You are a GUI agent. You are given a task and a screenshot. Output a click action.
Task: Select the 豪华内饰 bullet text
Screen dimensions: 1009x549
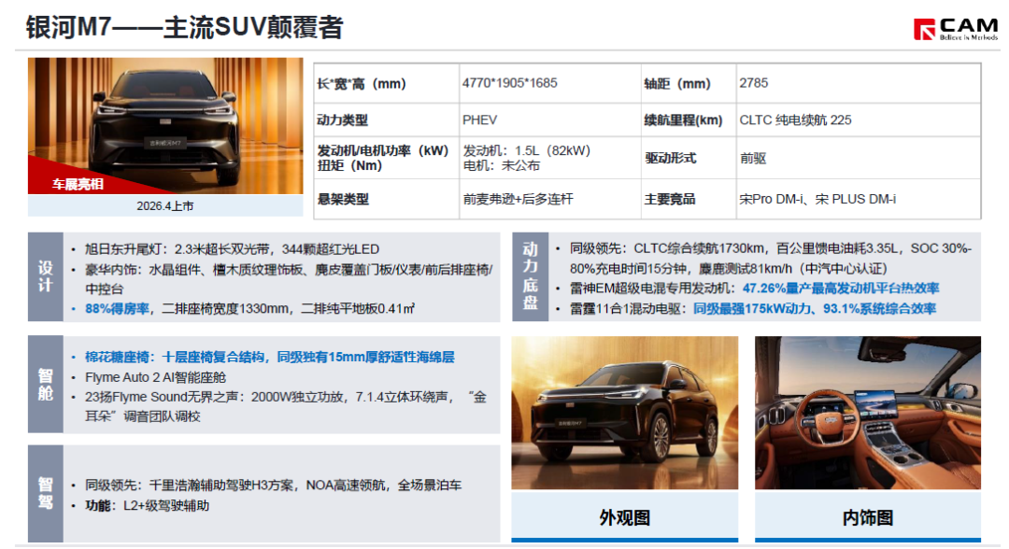tap(289, 280)
